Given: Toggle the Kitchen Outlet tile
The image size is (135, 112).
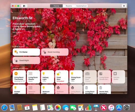Looking at the screenshot, I should click(x=118, y=77).
